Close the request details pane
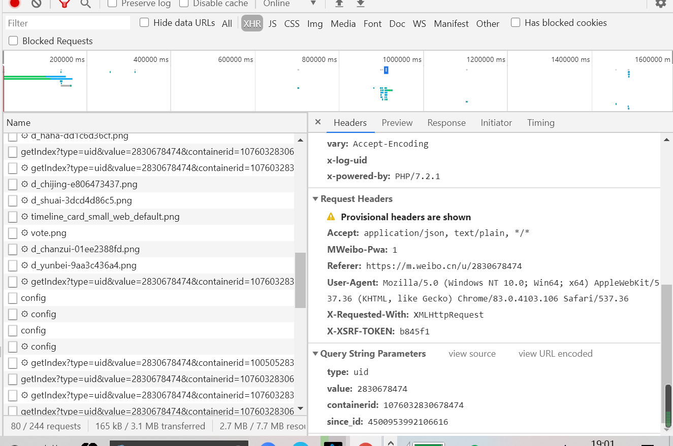Image resolution: width=673 pixels, height=446 pixels. coord(318,122)
